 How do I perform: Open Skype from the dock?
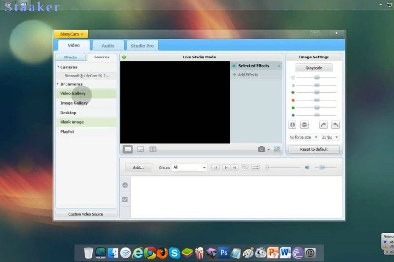[174, 253]
